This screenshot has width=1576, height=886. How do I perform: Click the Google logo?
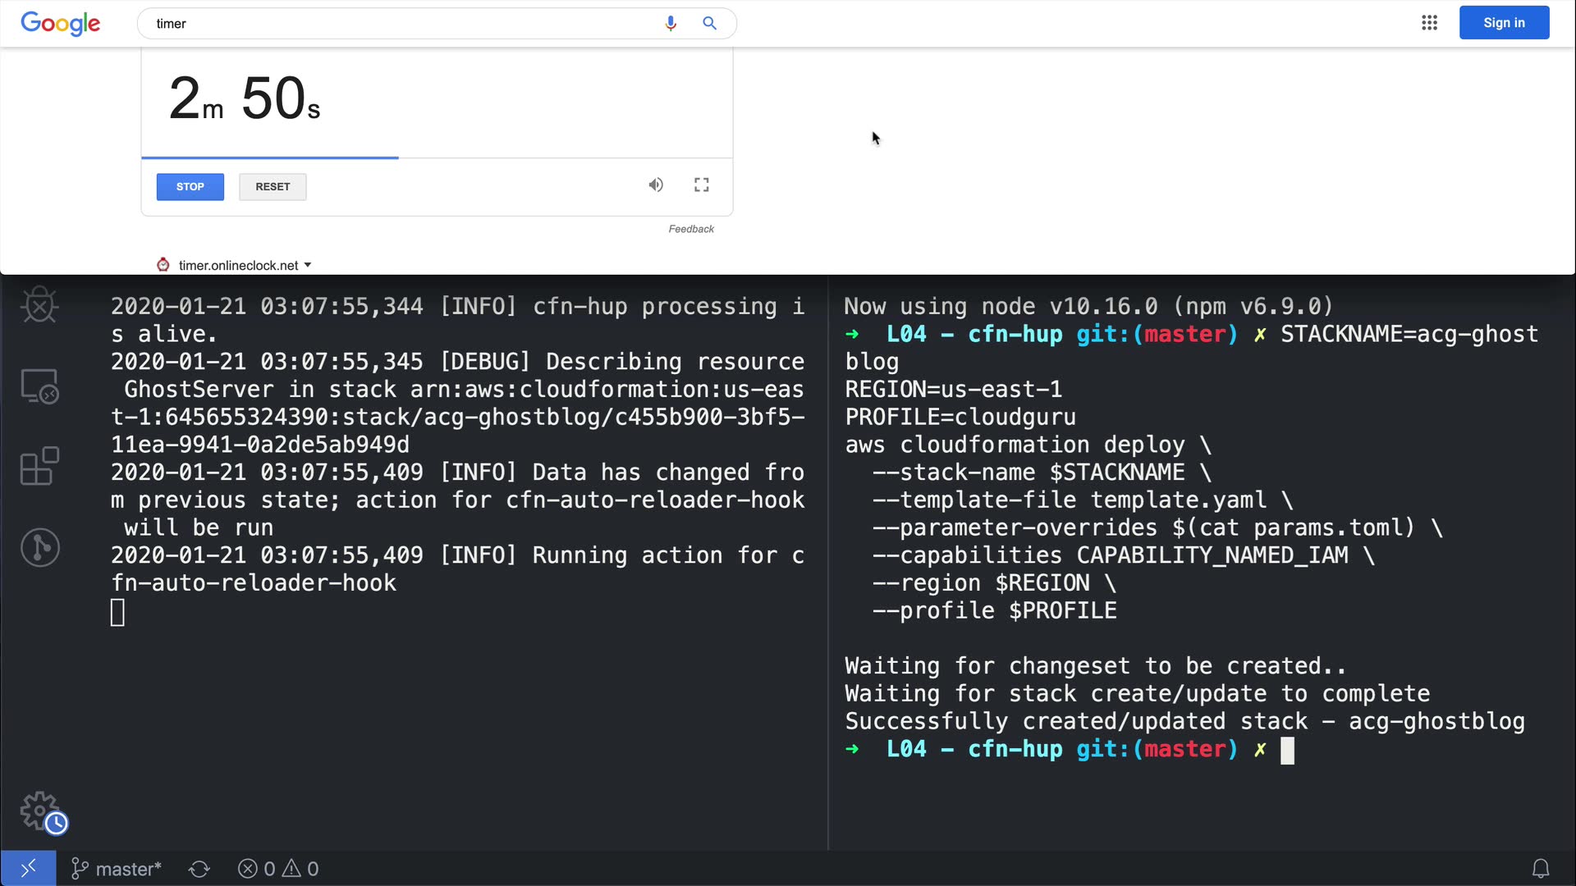tap(60, 23)
